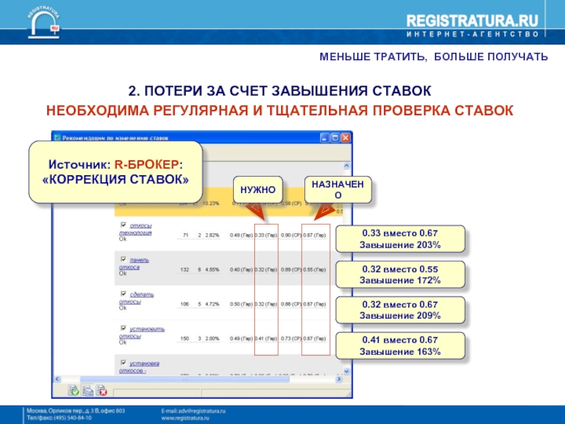The height and width of the screenshot is (424, 565).
Task: Close the bid recommendations window
Action: 345,136
